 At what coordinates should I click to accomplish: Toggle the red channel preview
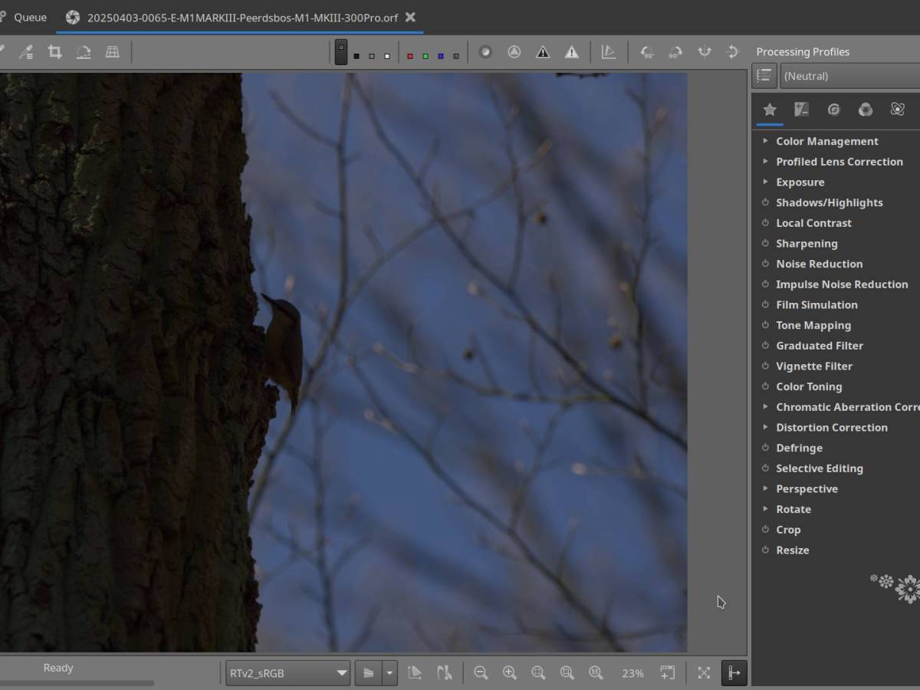point(410,56)
